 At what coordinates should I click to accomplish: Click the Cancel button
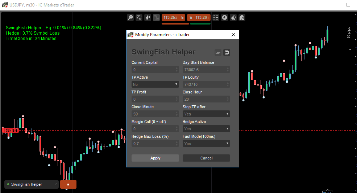(x=206, y=158)
